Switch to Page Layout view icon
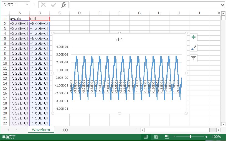Viewport: 226px width, 141px height. 156,137
